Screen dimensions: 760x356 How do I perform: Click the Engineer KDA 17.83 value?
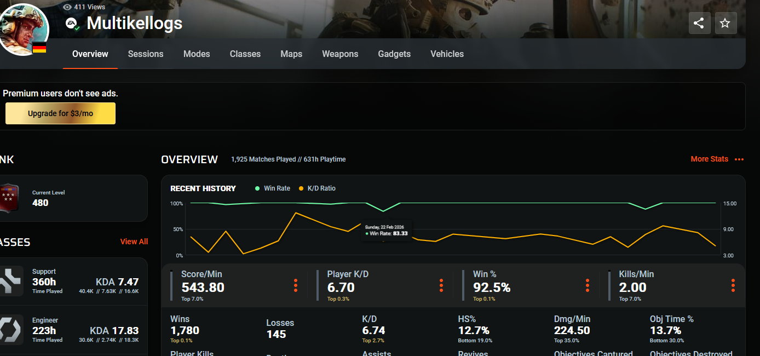tap(114, 331)
